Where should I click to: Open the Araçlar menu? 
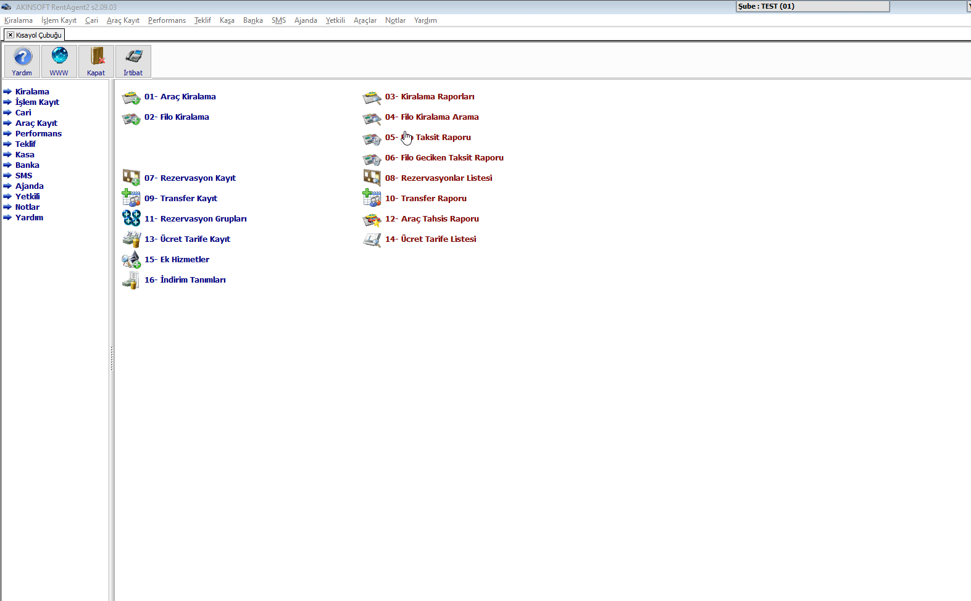click(365, 20)
